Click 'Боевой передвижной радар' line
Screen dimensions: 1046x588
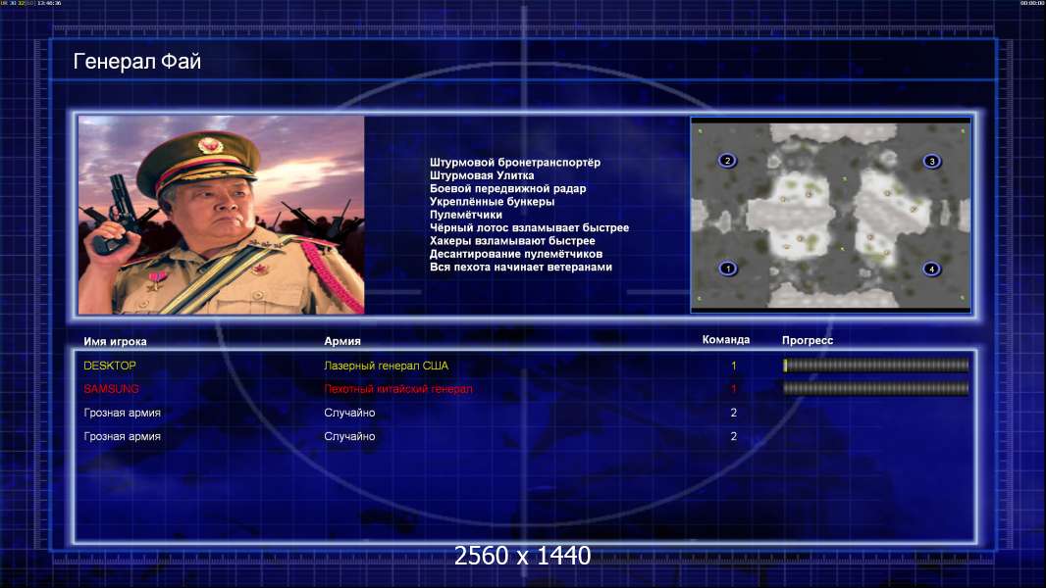pyautogui.click(x=507, y=188)
